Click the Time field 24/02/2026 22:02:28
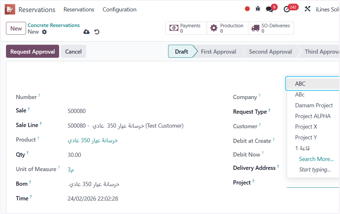 [x=93, y=199]
